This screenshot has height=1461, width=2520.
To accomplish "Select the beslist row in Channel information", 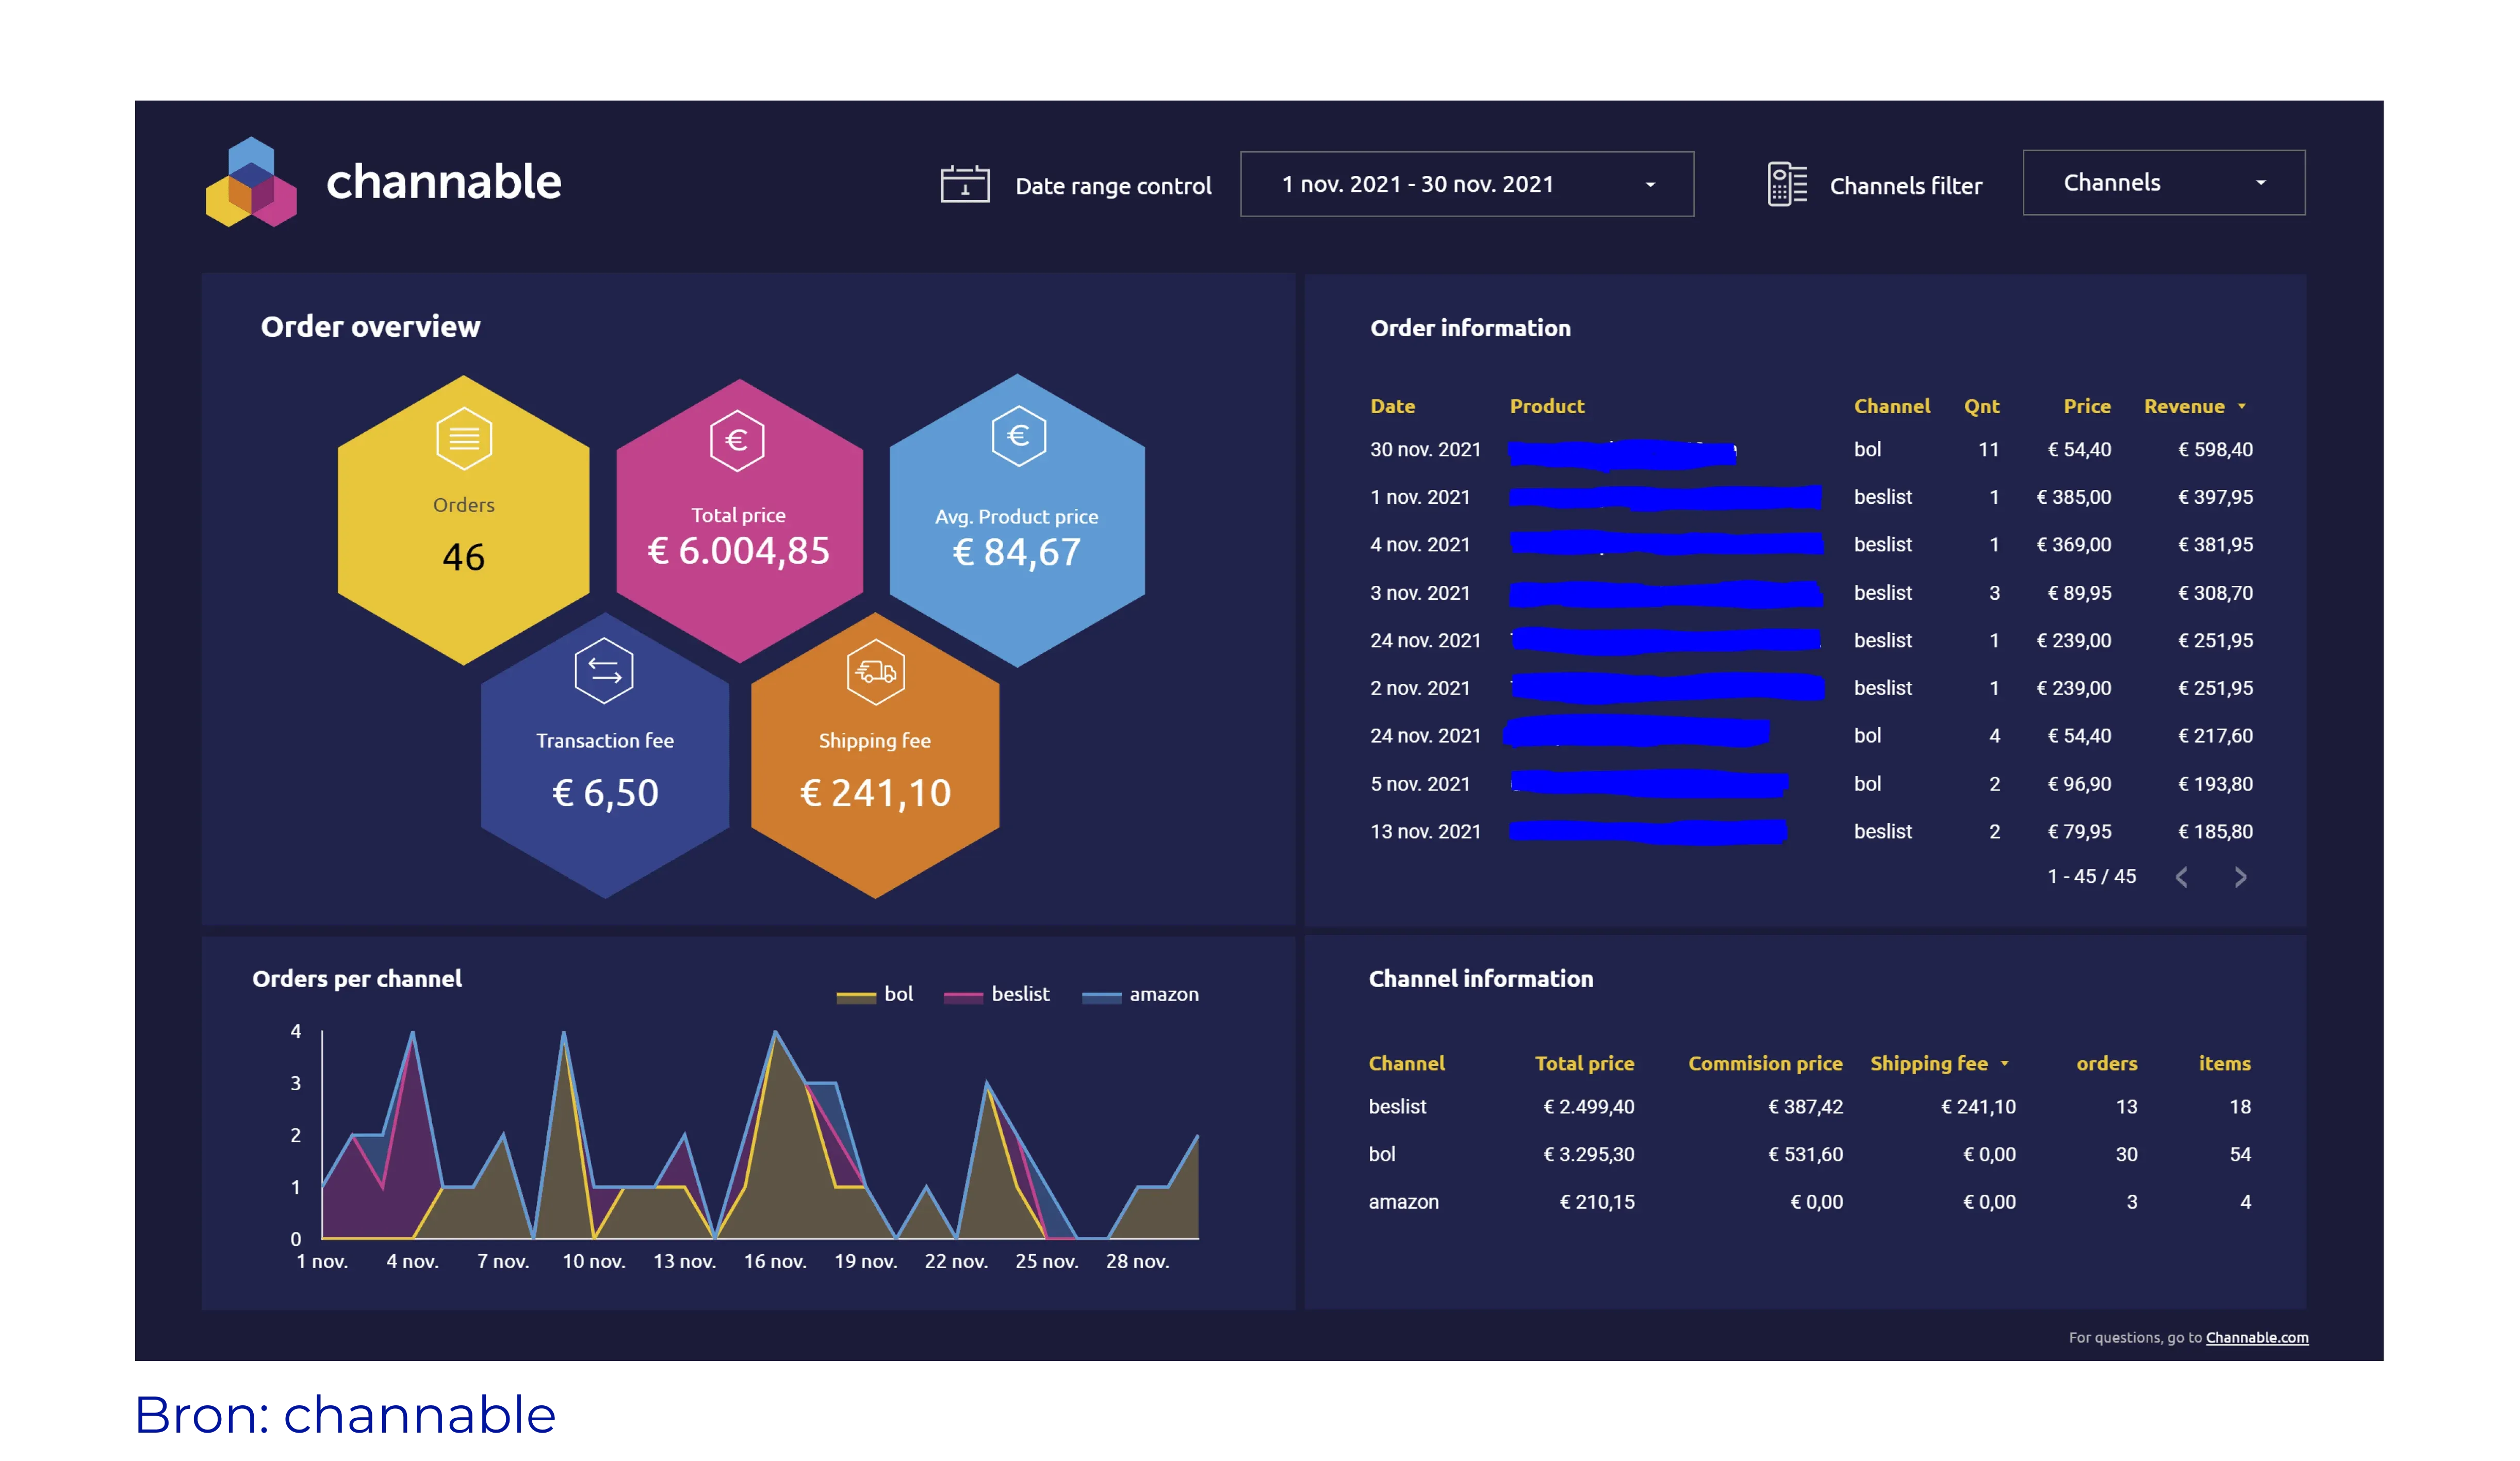I will [x=1397, y=1106].
